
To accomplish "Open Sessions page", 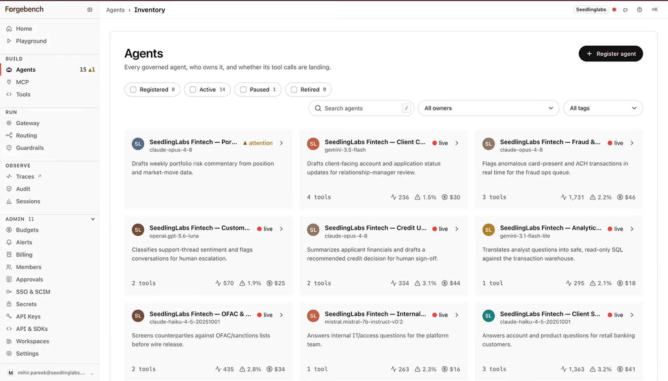I will [x=28, y=201].
